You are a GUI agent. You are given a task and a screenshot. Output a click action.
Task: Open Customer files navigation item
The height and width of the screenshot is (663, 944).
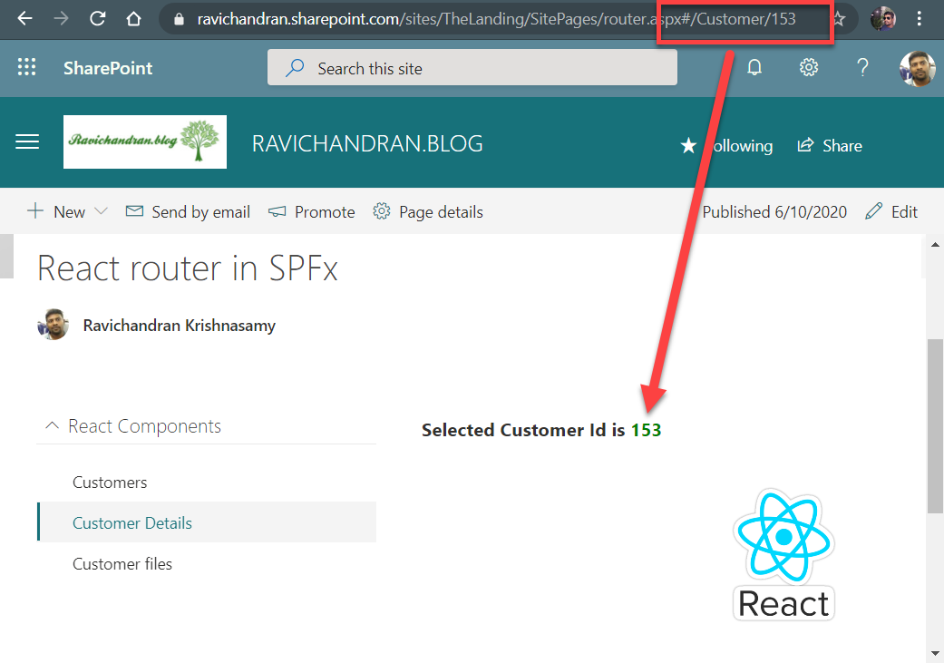coord(122,564)
